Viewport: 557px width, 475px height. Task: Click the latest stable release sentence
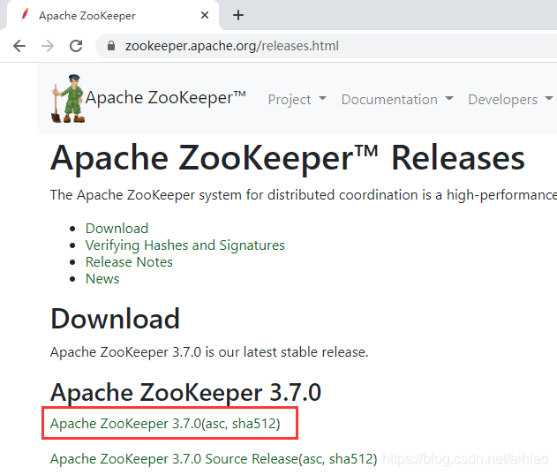pyautogui.click(x=209, y=352)
